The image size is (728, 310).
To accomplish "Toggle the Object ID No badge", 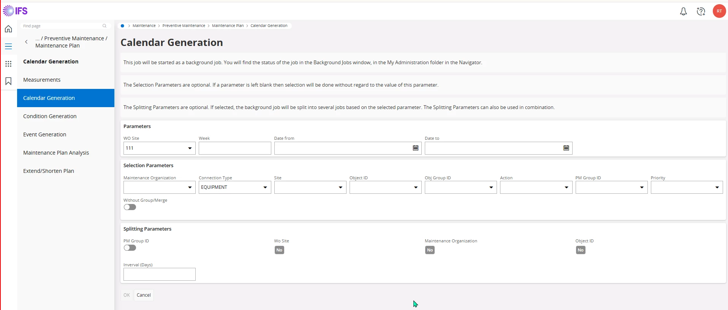I will coord(581,250).
